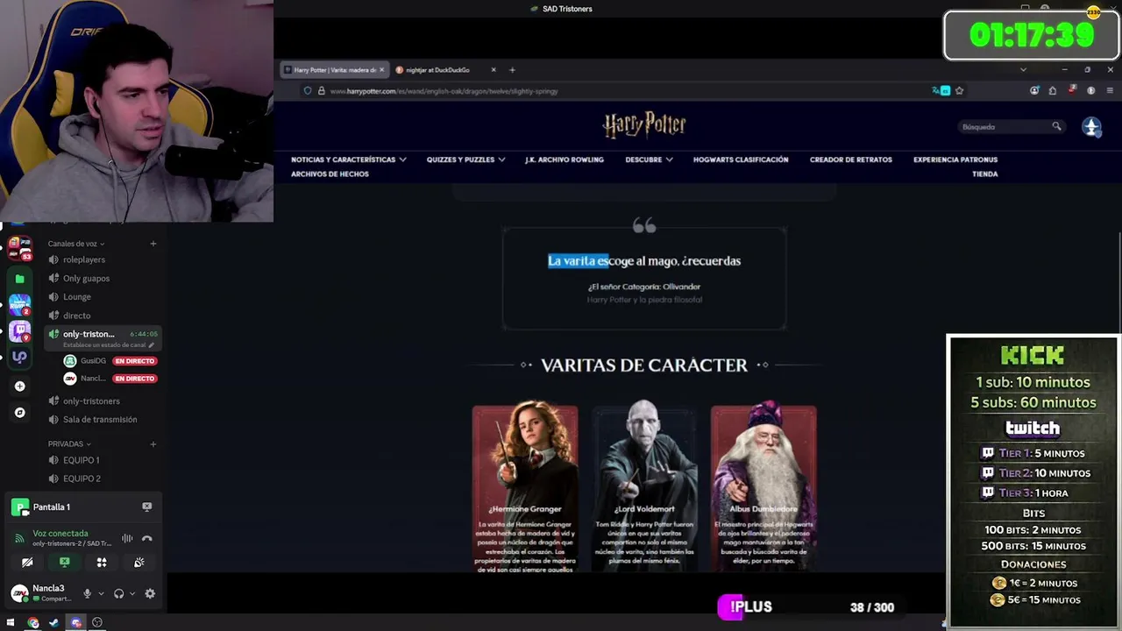Open J.K. Archivo Rowling menu item
The width and height of the screenshot is (1122, 631).
[565, 160]
